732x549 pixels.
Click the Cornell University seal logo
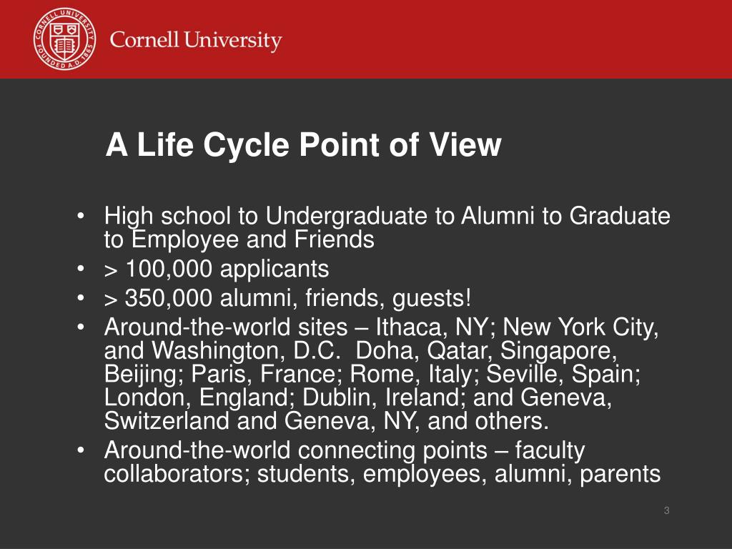coord(65,39)
